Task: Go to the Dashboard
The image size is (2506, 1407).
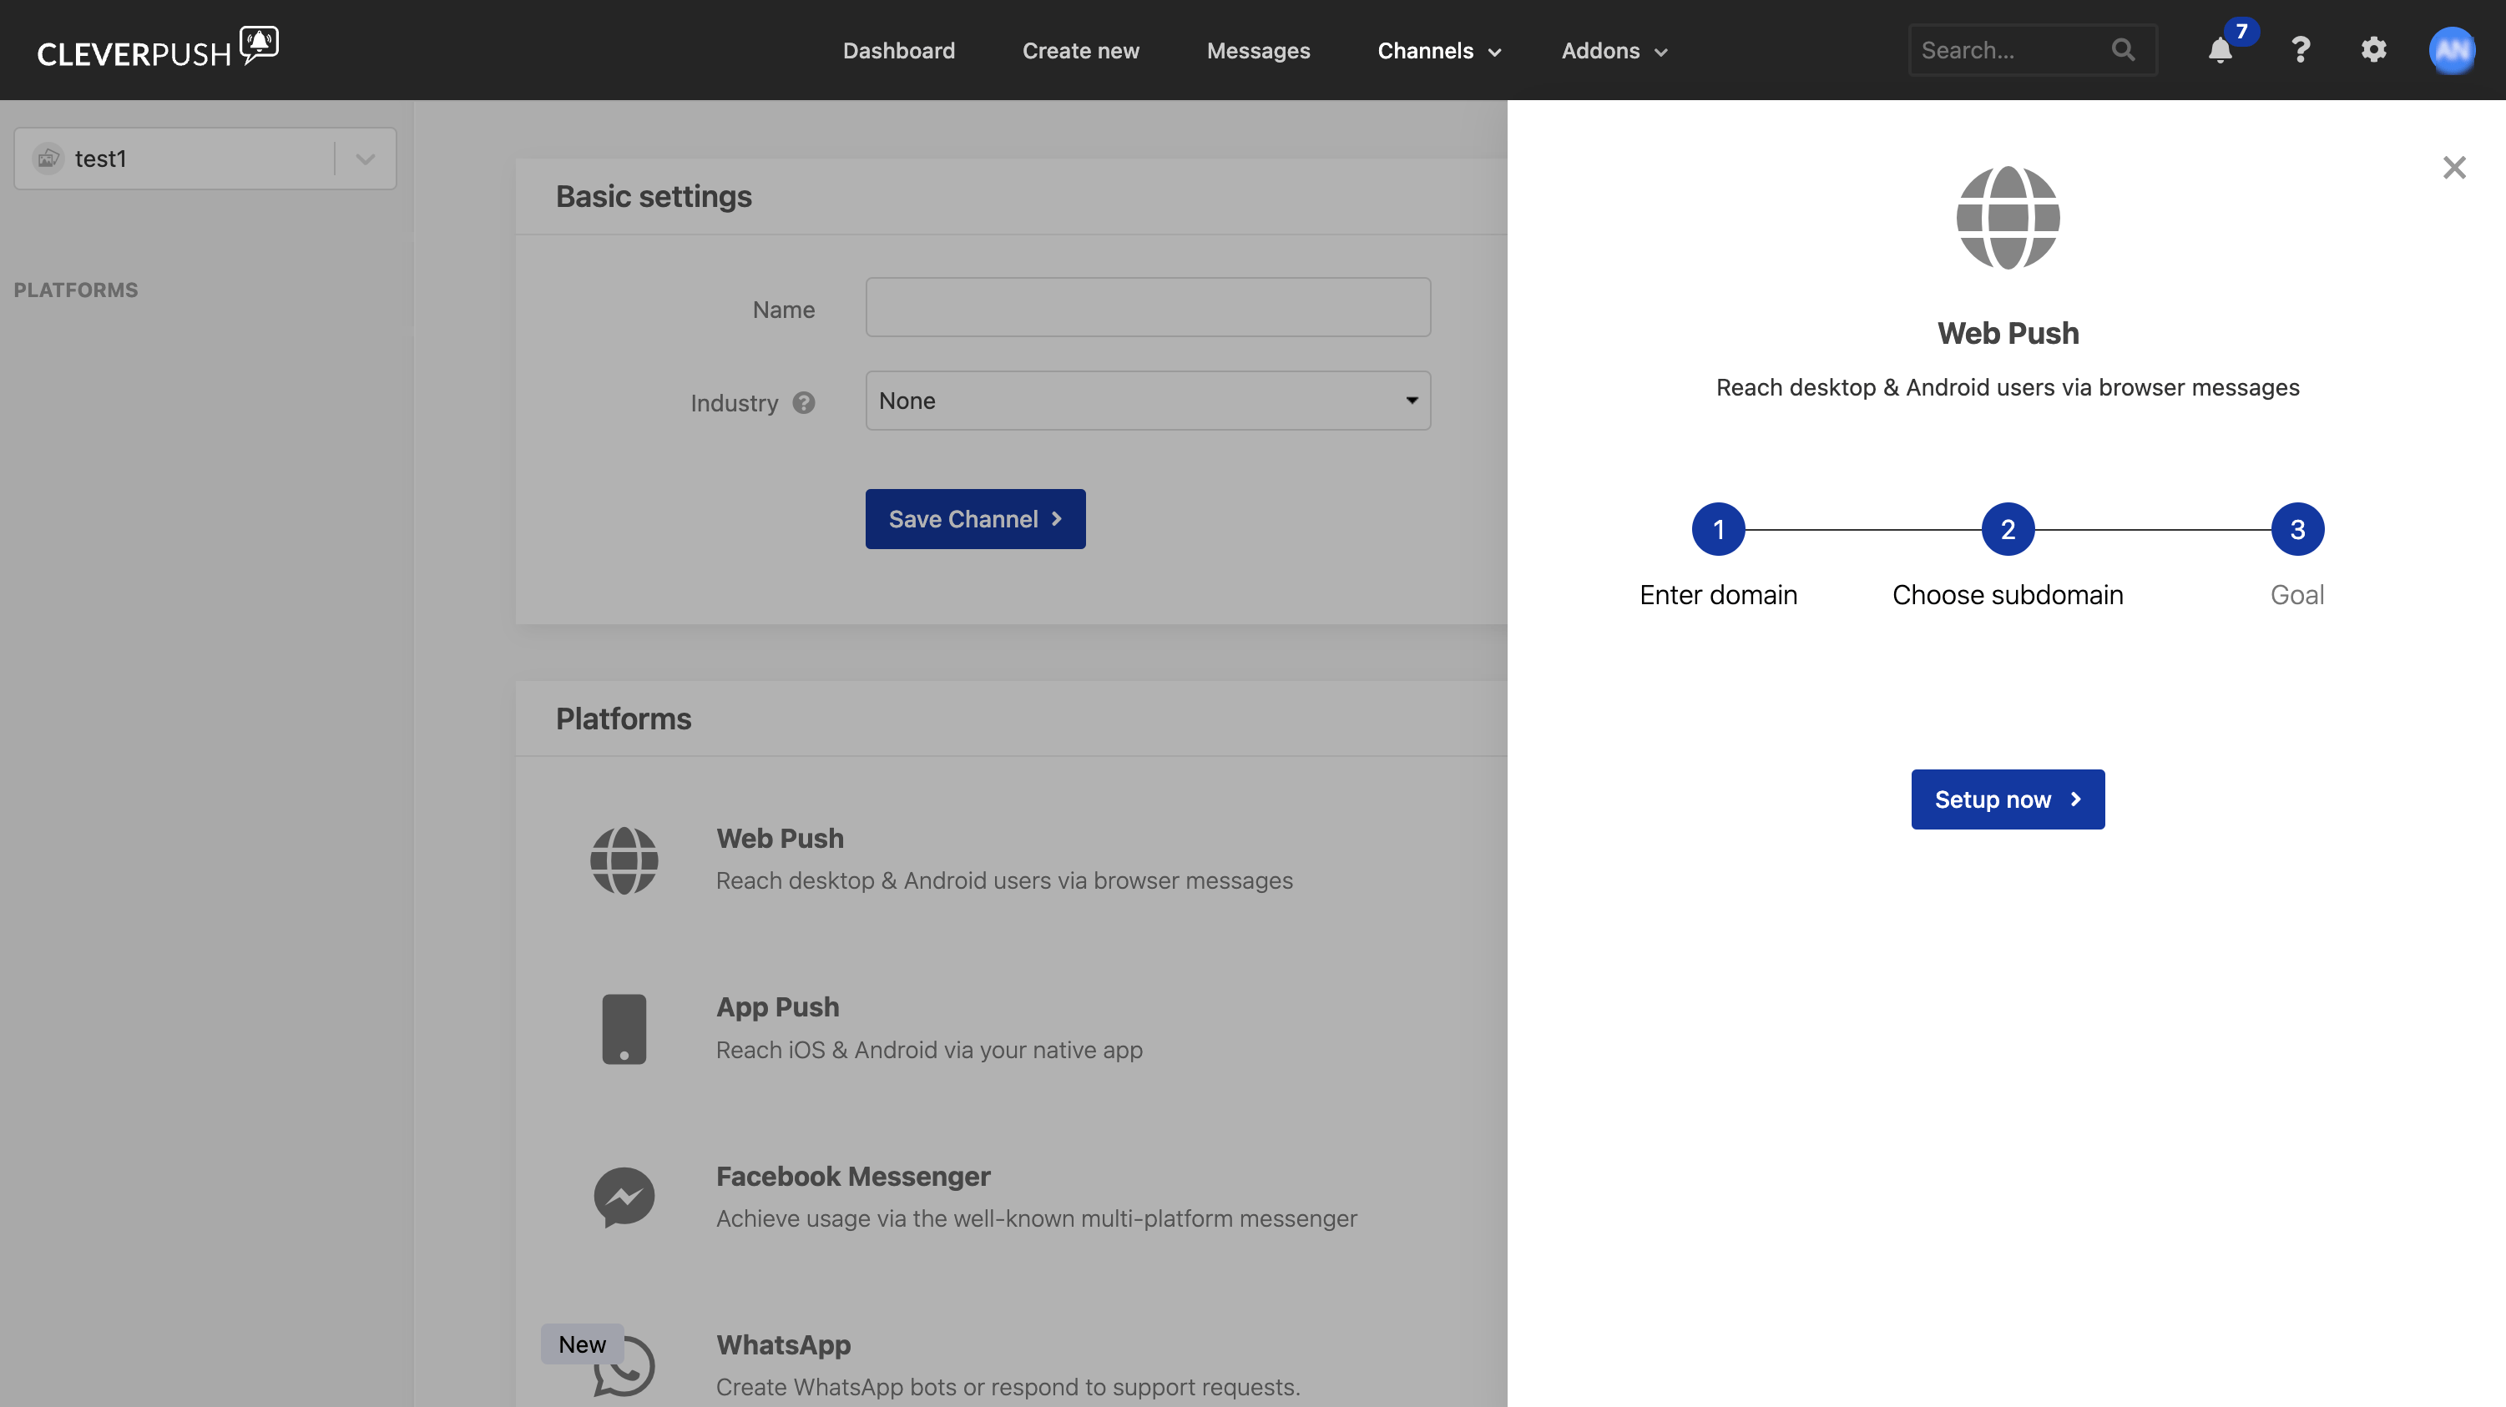Action: point(899,51)
